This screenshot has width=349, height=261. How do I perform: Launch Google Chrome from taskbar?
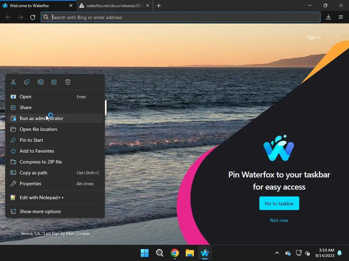click(175, 253)
